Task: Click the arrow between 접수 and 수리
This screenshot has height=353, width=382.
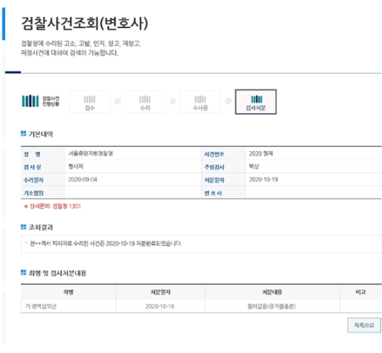Action: [x=118, y=101]
